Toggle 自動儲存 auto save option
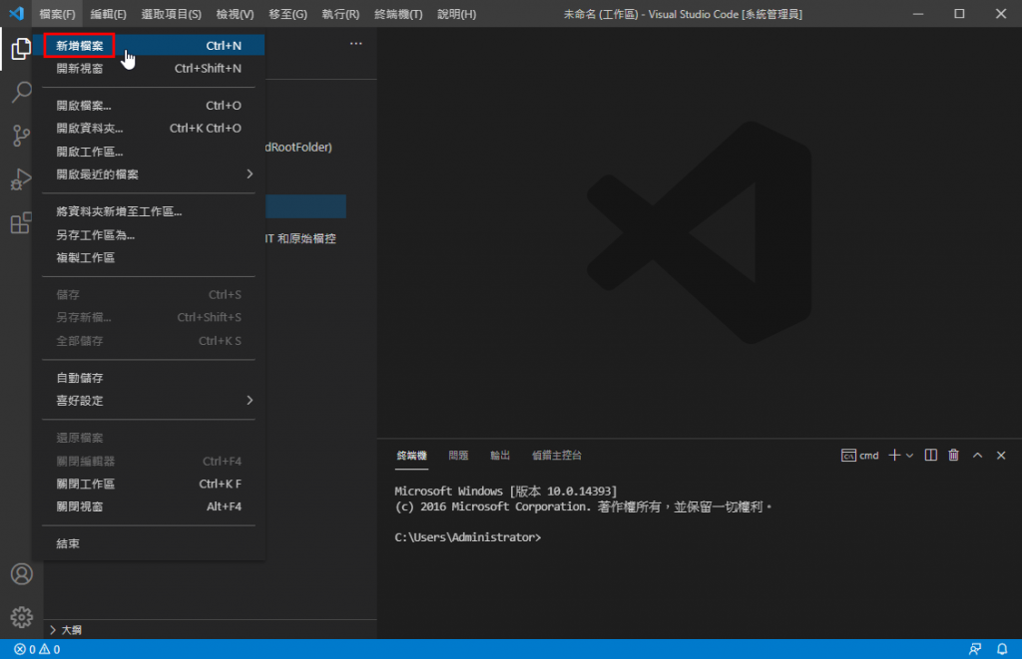This screenshot has height=659, width=1022. coord(149,378)
